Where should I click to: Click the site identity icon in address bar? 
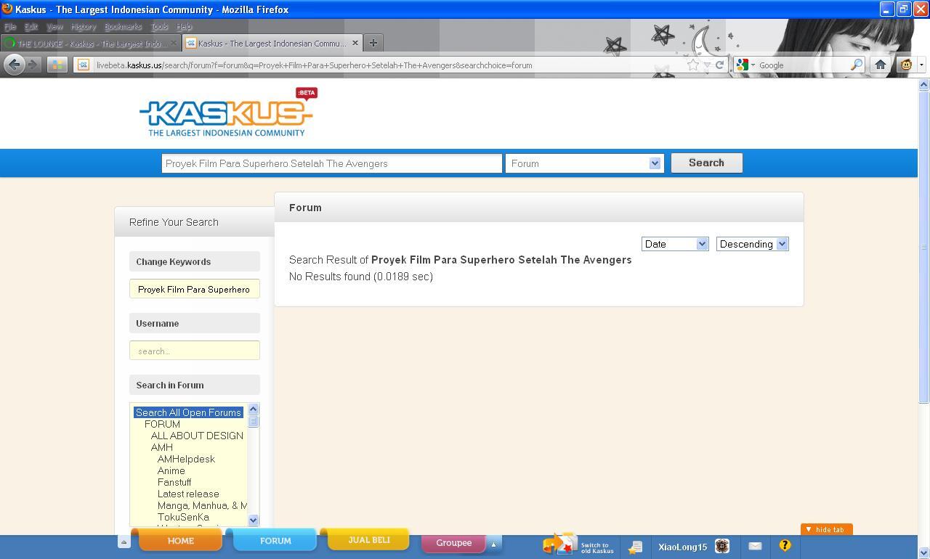pos(83,65)
